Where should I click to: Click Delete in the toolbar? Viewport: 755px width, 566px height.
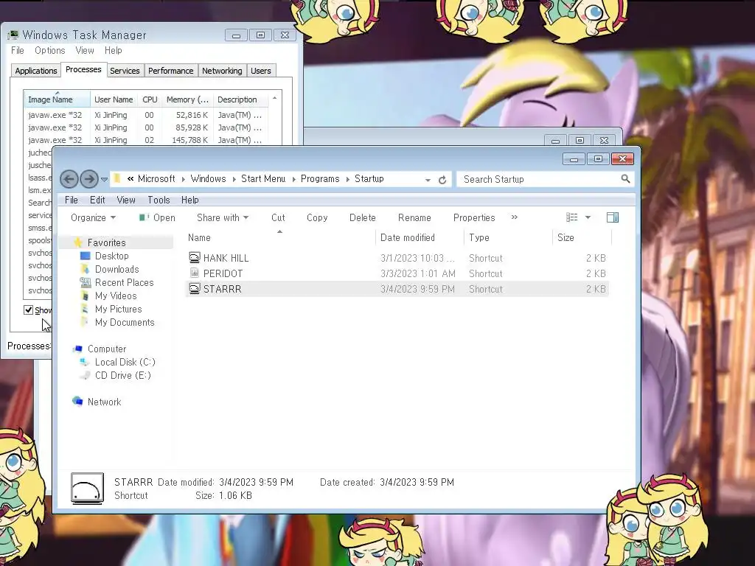[x=362, y=217]
